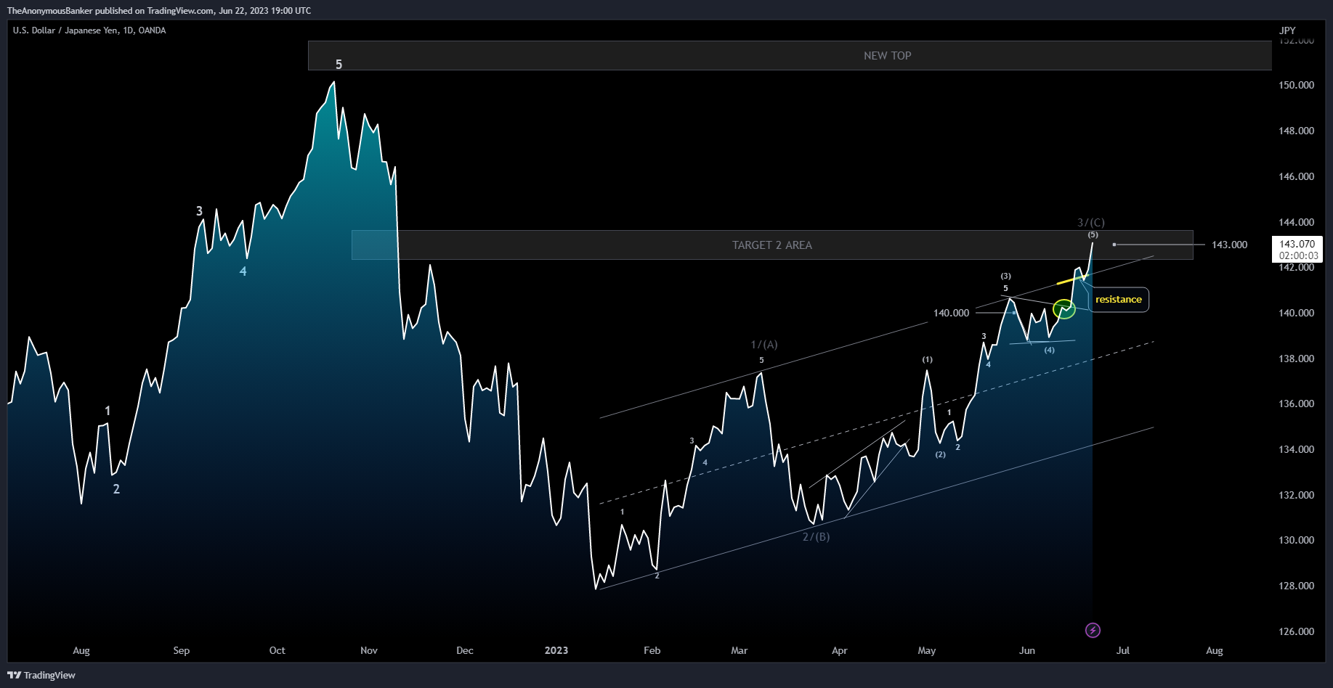Select the NEW TOP zone label
This screenshot has height=688, width=1333.
pos(887,56)
